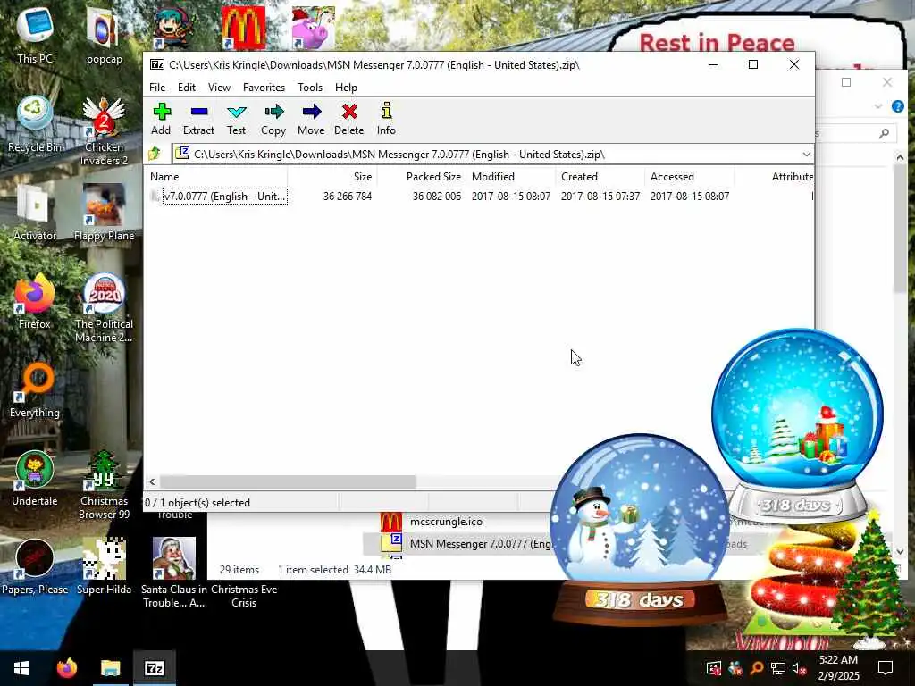Open the Info properties icon

click(386, 119)
